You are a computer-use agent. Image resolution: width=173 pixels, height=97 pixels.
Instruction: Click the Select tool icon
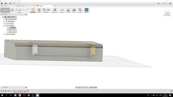click(x=86, y=10)
